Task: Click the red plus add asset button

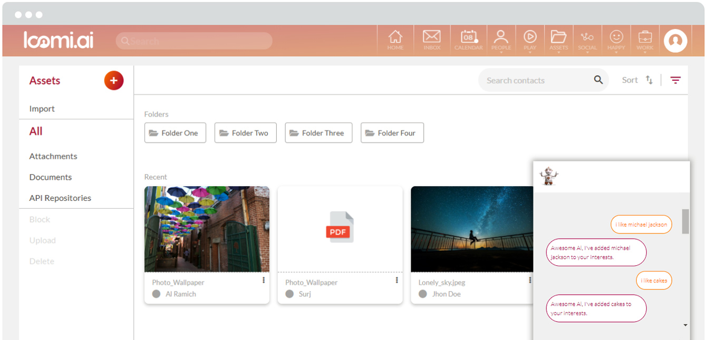Action: pyautogui.click(x=113, y=81)
